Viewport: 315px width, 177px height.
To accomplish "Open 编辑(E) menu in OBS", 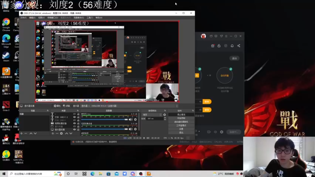I will (32, 18).
